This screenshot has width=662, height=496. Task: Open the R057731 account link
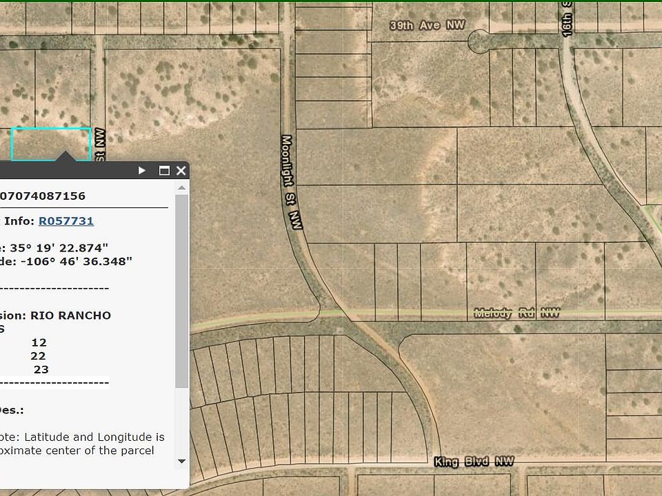(66, 221)
